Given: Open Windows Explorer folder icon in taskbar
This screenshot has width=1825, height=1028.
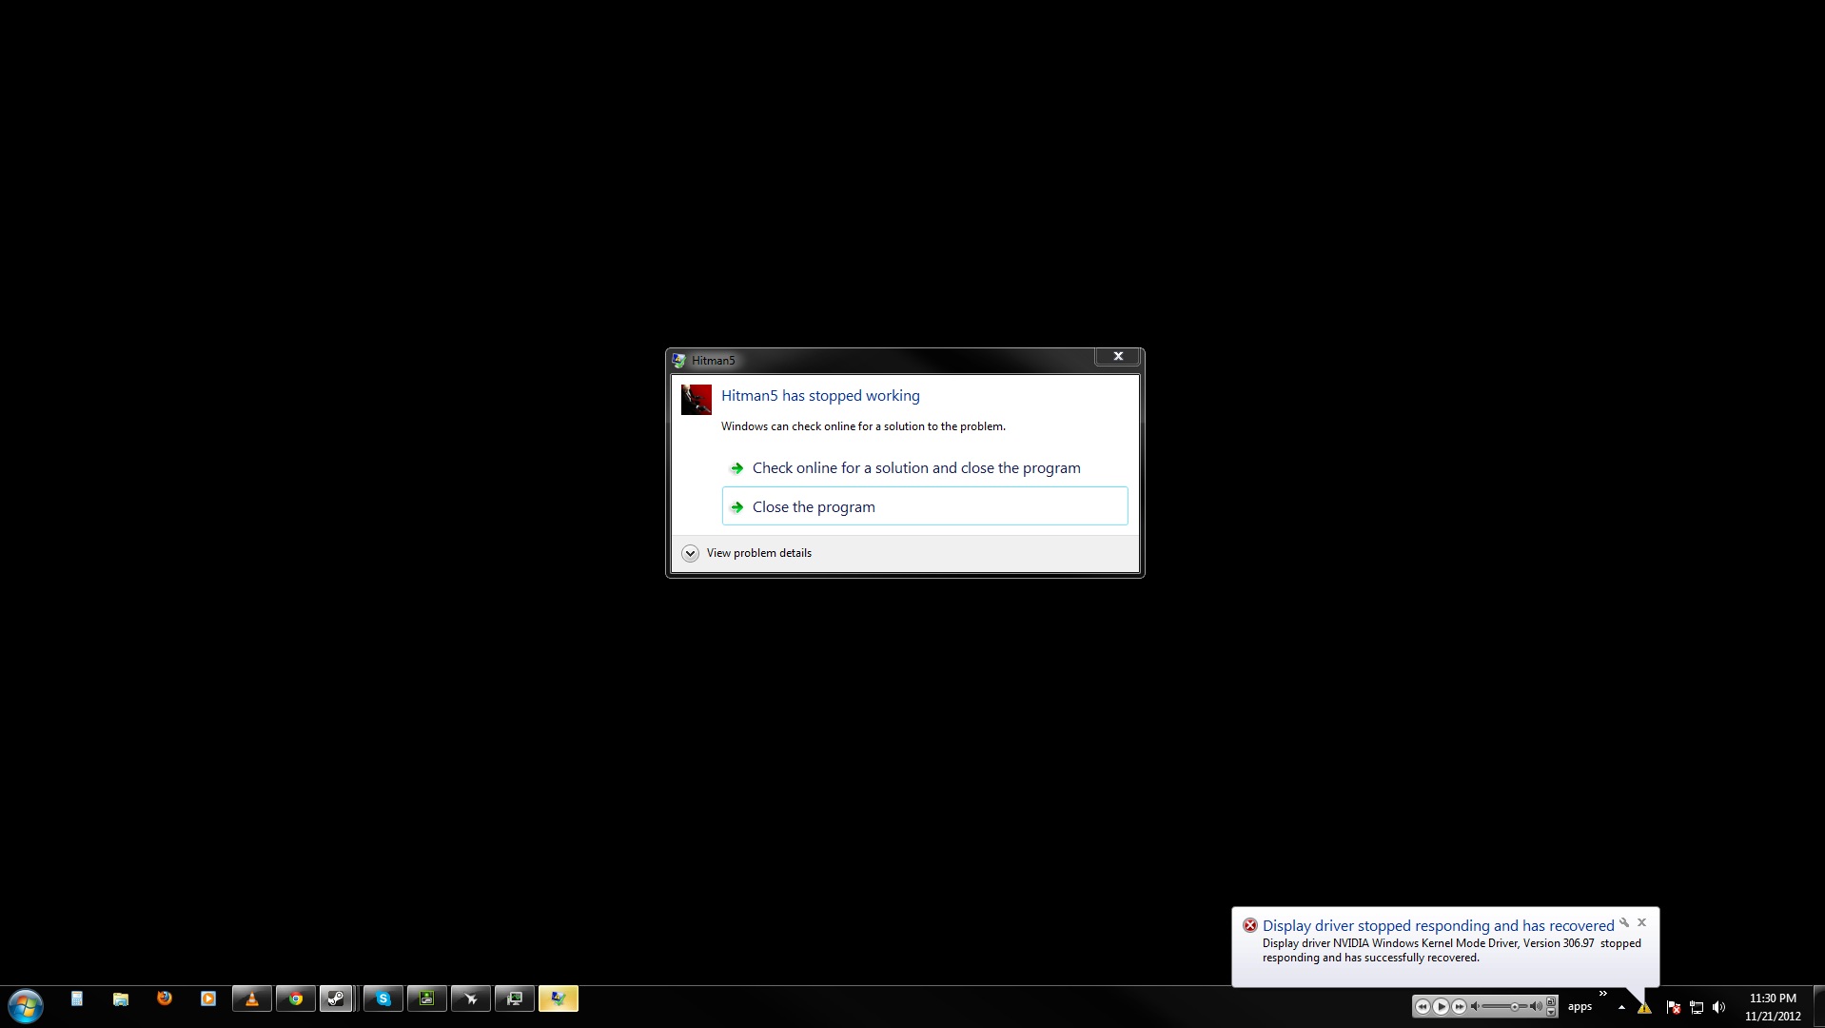Looking at the screenshot, I should pyautogui.click(x=121, y=998).
